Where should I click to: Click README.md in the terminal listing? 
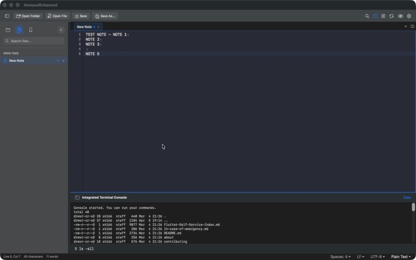click(173, 233)
